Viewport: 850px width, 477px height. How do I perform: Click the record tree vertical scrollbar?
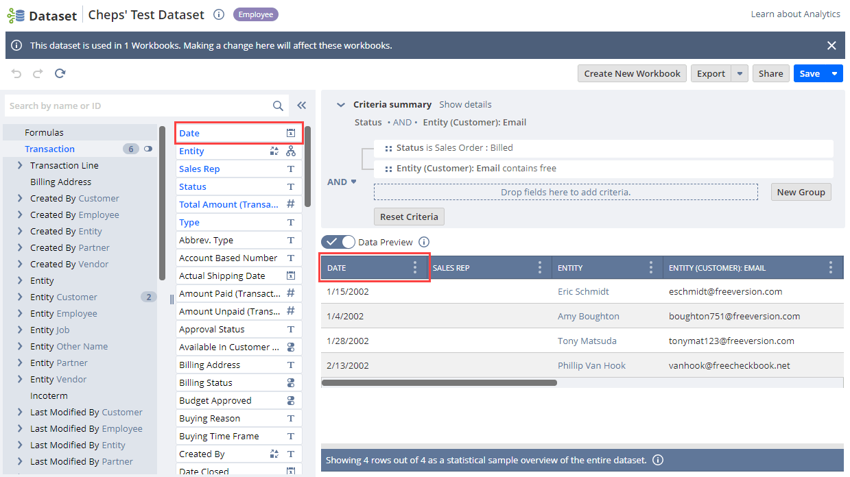[x=163, y=202]
